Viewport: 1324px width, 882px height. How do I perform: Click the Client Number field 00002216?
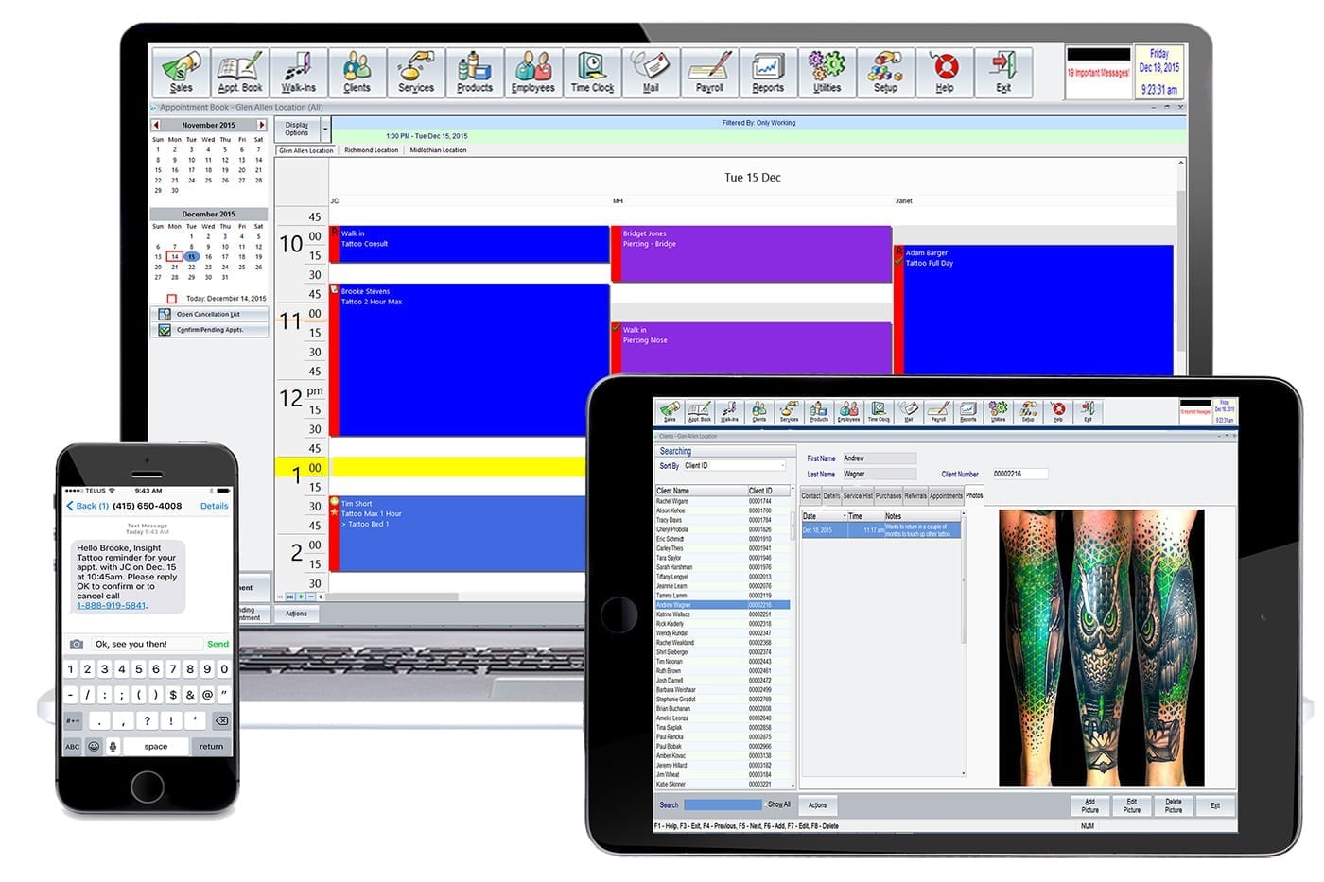1019,474
